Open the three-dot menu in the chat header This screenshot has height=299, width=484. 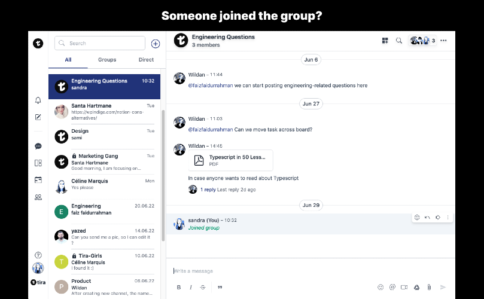pos(443,41)
